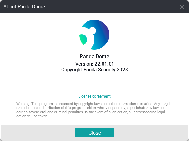Click the line starting with reproduction or distribution

tap(91, 108)
